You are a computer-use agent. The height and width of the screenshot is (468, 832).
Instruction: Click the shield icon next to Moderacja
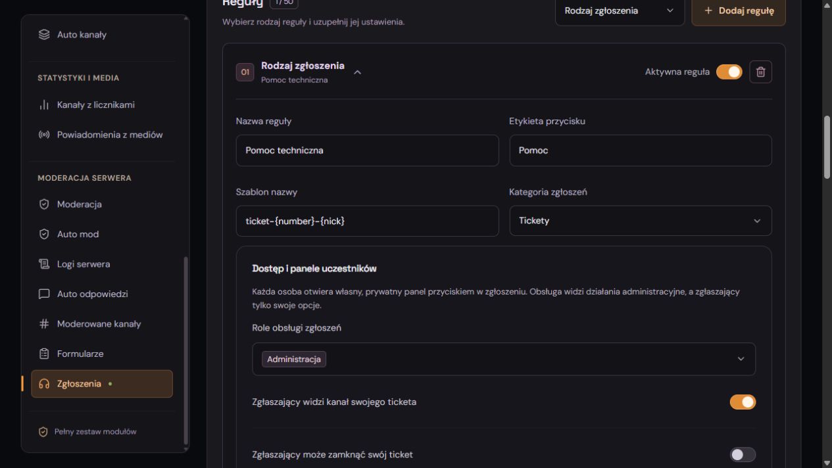tap(45, 204)
